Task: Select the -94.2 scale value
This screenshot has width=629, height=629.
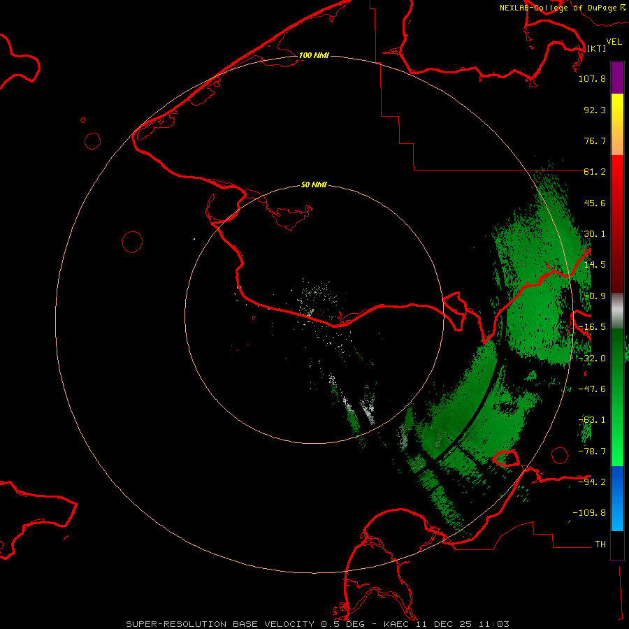Action: pos(592,482)
